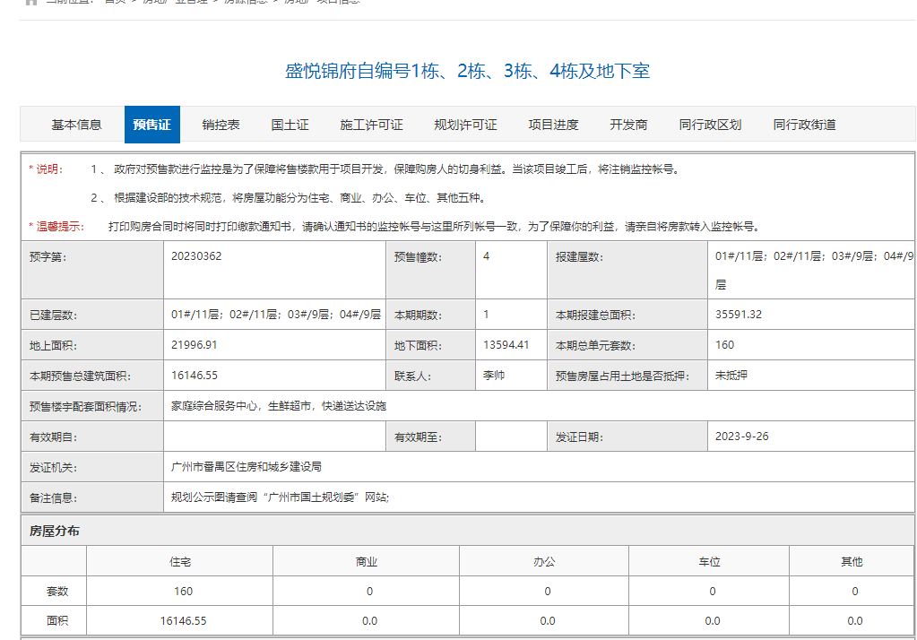Click the red 温馨提示 label
The height and width of the screenshot is (640, 917).
[x=56, y=227]
